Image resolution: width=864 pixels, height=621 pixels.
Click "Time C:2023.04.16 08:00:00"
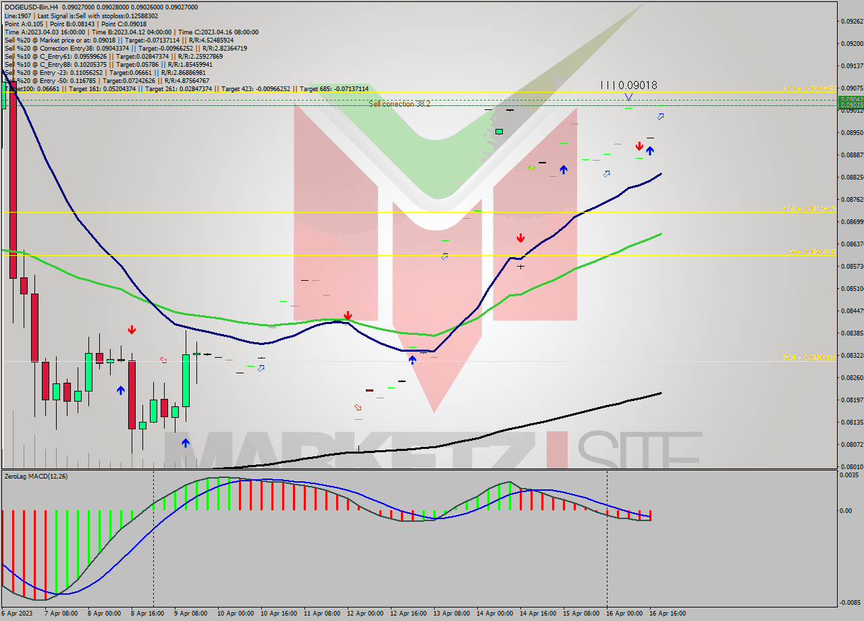[217, 32]
